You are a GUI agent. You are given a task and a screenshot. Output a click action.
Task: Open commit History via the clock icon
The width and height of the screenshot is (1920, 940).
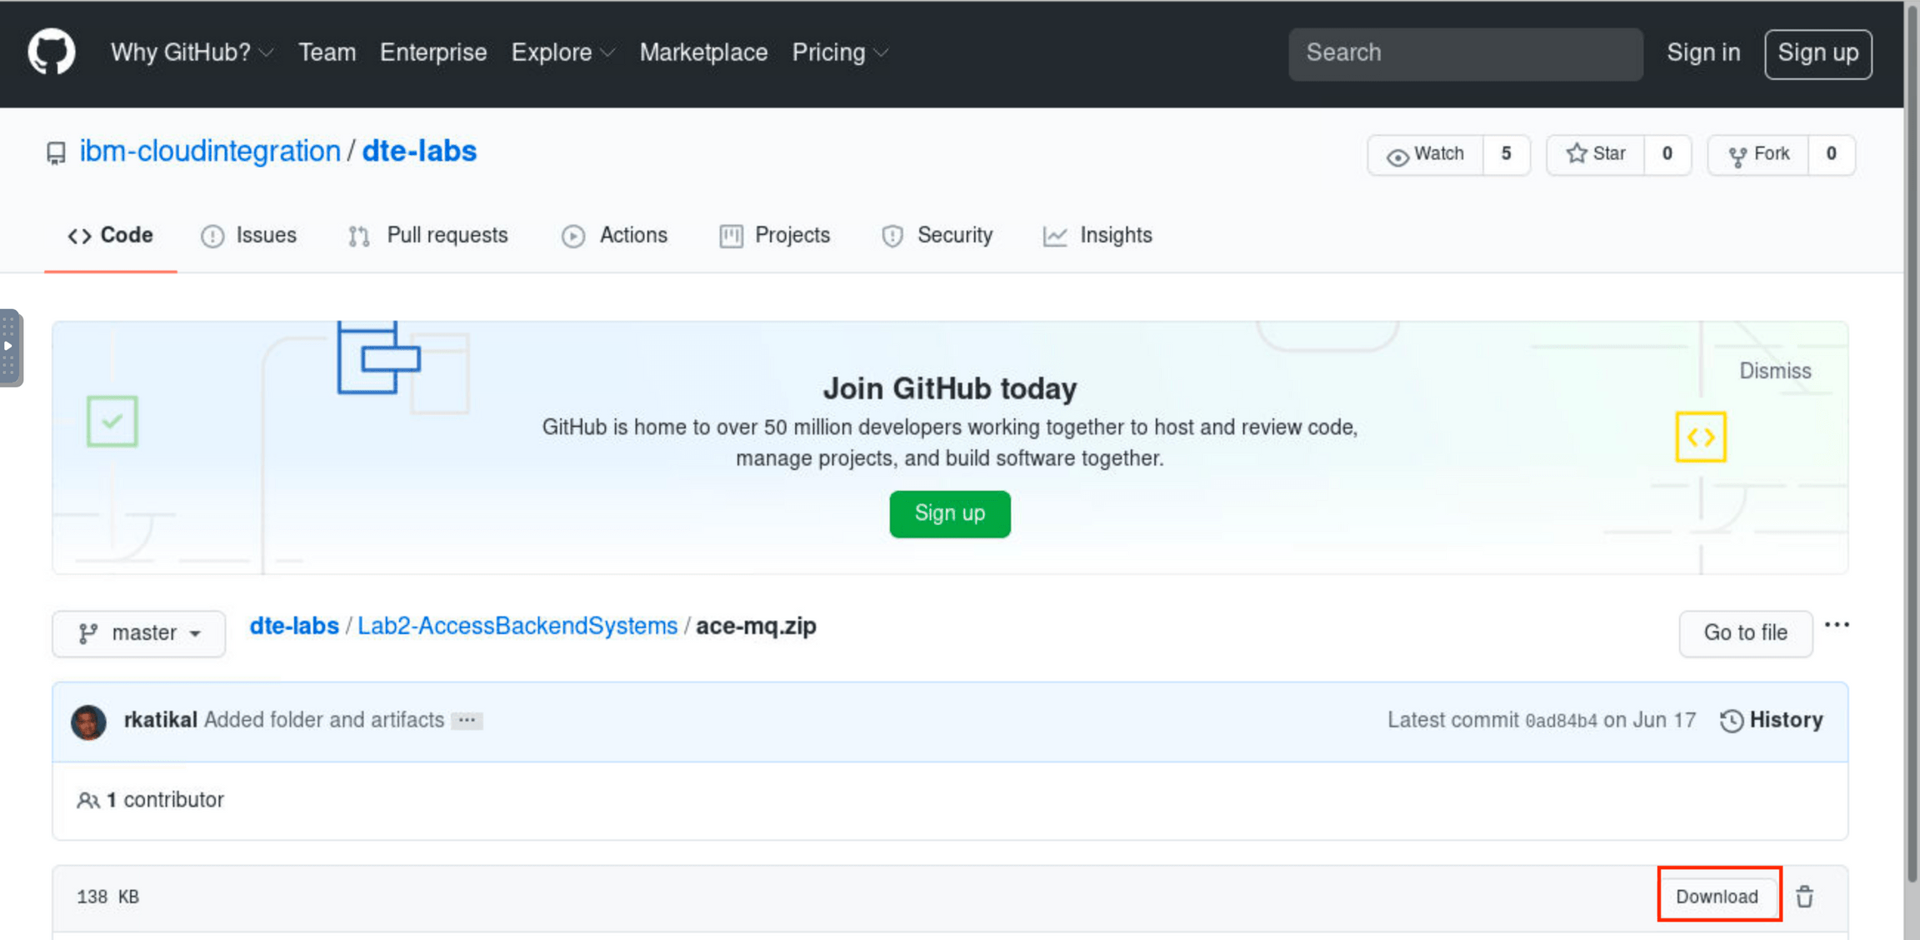[1731, 720]
